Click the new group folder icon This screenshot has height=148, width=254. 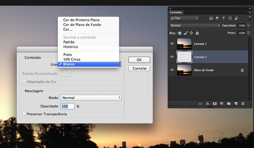[229, 104]
